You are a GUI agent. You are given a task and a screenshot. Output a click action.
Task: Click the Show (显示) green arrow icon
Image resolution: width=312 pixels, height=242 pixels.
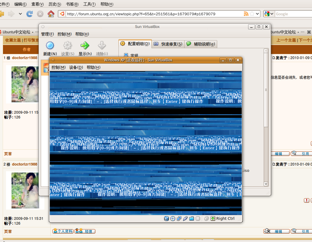[85, 45]
